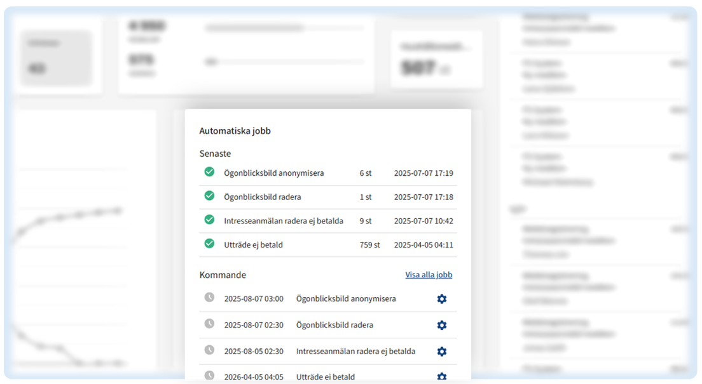The height and width of the screenshot is (384, 702).
Task: Click clock icon for 2025-08-05 02:30 job
Action: click(x=209, y=350)
